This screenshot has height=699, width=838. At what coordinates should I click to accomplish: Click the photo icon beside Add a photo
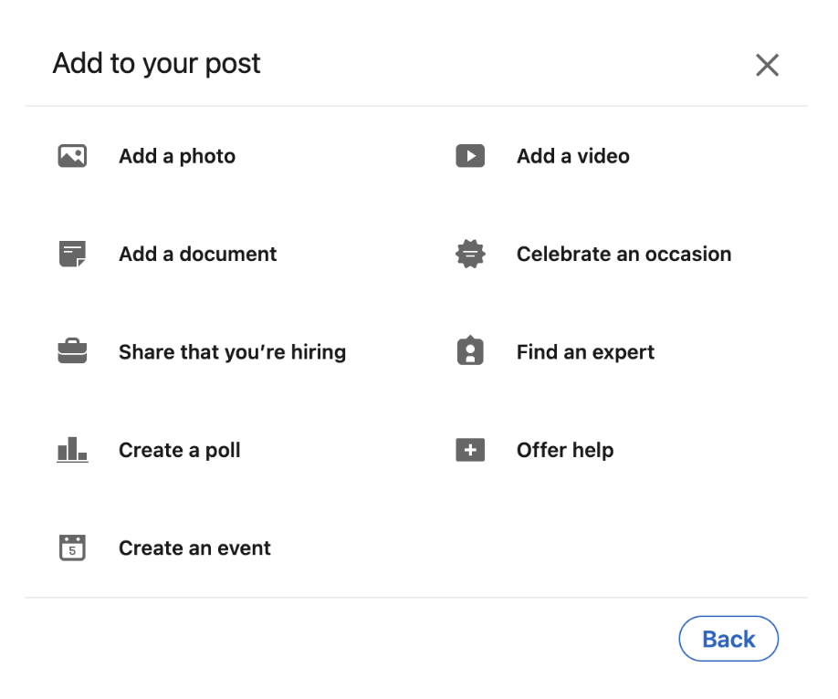(x=72, y=156)
